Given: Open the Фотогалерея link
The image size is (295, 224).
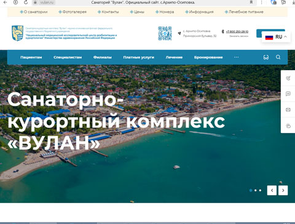Looking at the screenshot, I should pos(73,12).
